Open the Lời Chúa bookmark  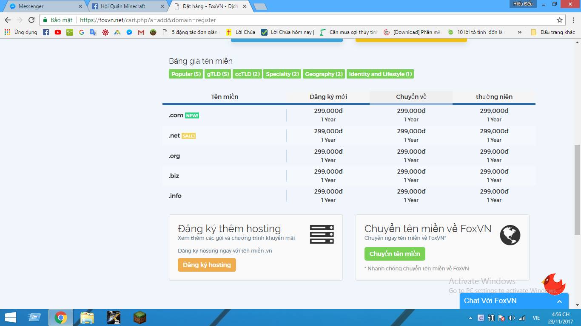click(x=241, y=32)
